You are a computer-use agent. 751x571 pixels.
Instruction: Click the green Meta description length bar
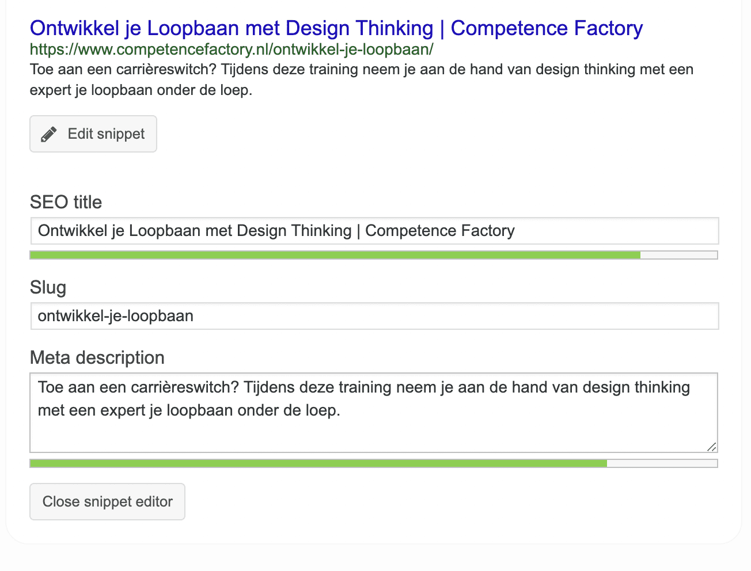[318, 463]
